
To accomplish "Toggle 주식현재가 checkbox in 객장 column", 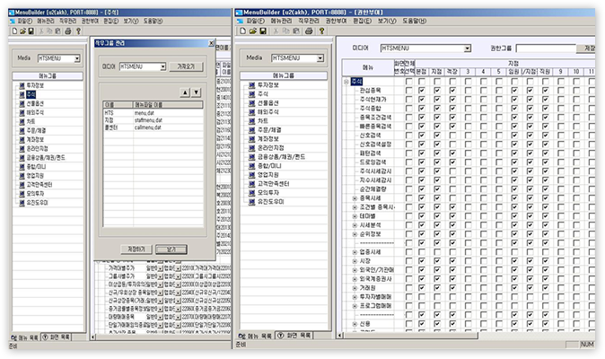I will pyautogui.click(x=452, y=100).
